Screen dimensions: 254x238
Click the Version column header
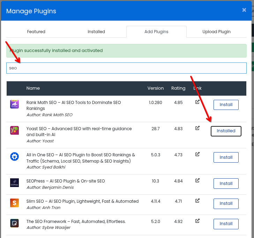tap(156, 88)
